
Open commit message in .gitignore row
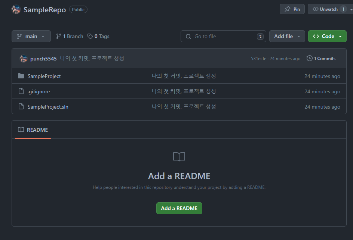184,91
